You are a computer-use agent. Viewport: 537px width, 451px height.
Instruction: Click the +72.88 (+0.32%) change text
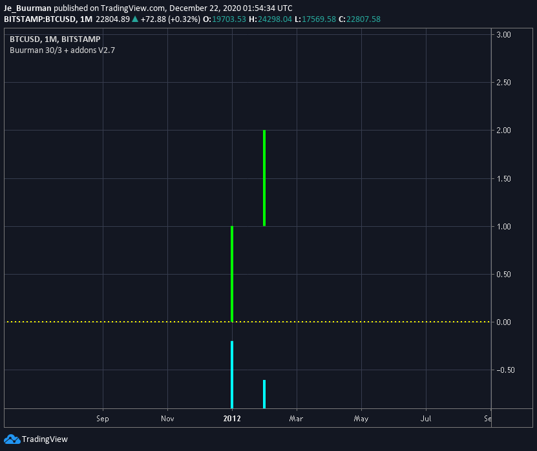point(170,19)
